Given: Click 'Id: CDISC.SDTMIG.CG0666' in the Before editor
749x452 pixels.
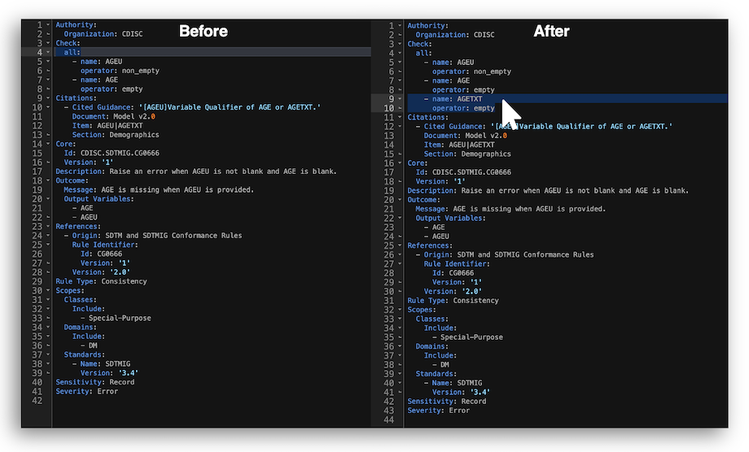Looking at the screenshot, I should click(x=112, y=153).
